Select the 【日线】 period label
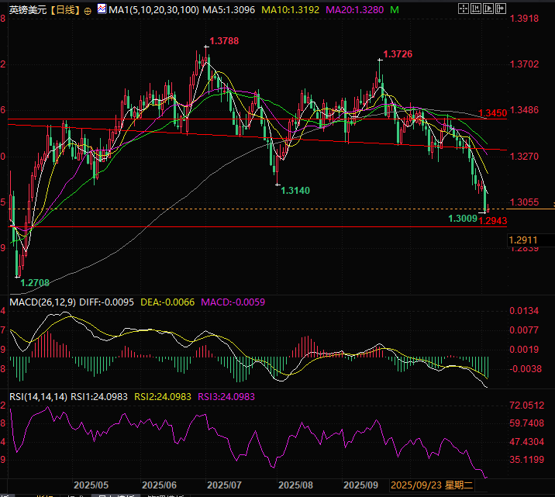The image size is (555, 497). pos(63,10)
